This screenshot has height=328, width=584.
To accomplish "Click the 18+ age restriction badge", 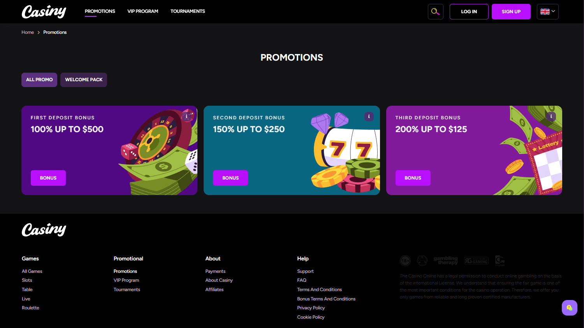I will (x=405, y=260).
